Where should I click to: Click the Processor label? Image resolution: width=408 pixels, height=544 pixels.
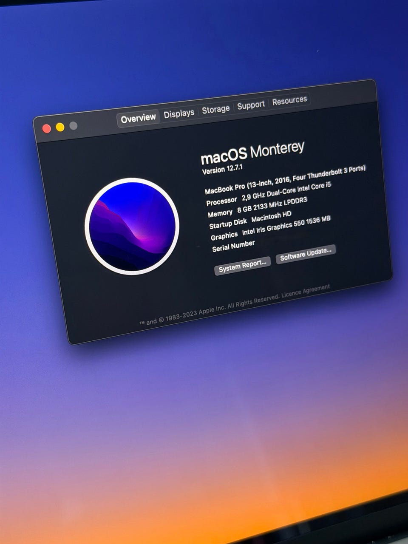[x=221, y=200]
